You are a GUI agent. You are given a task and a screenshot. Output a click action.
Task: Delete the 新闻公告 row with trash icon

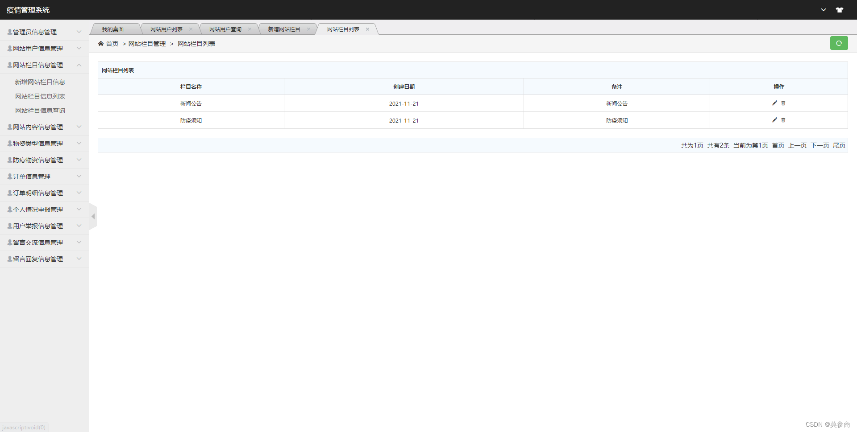tap(783, 103)
